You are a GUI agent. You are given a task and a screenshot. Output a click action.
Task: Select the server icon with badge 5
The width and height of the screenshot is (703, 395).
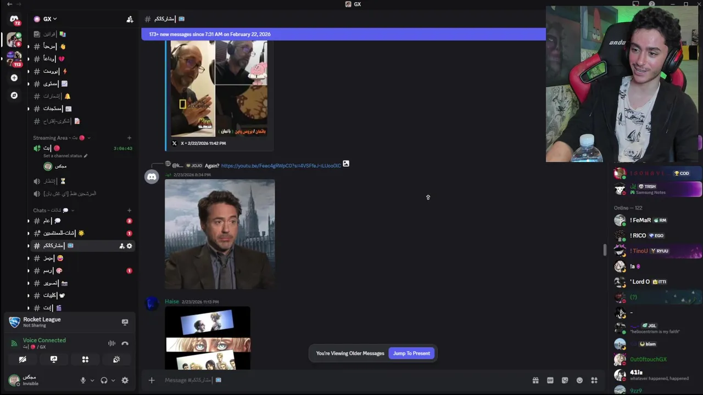tap(14, 40)
